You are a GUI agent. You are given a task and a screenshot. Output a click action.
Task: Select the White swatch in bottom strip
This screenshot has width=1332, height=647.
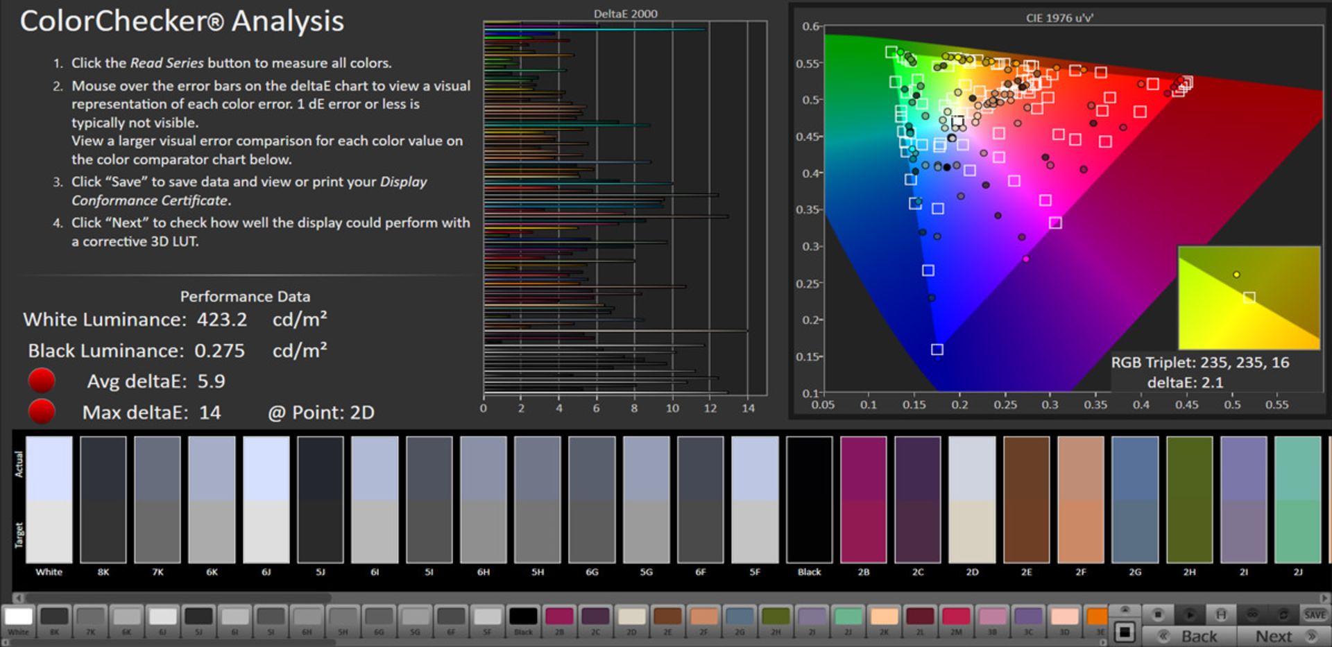click(x=19, y=616)
